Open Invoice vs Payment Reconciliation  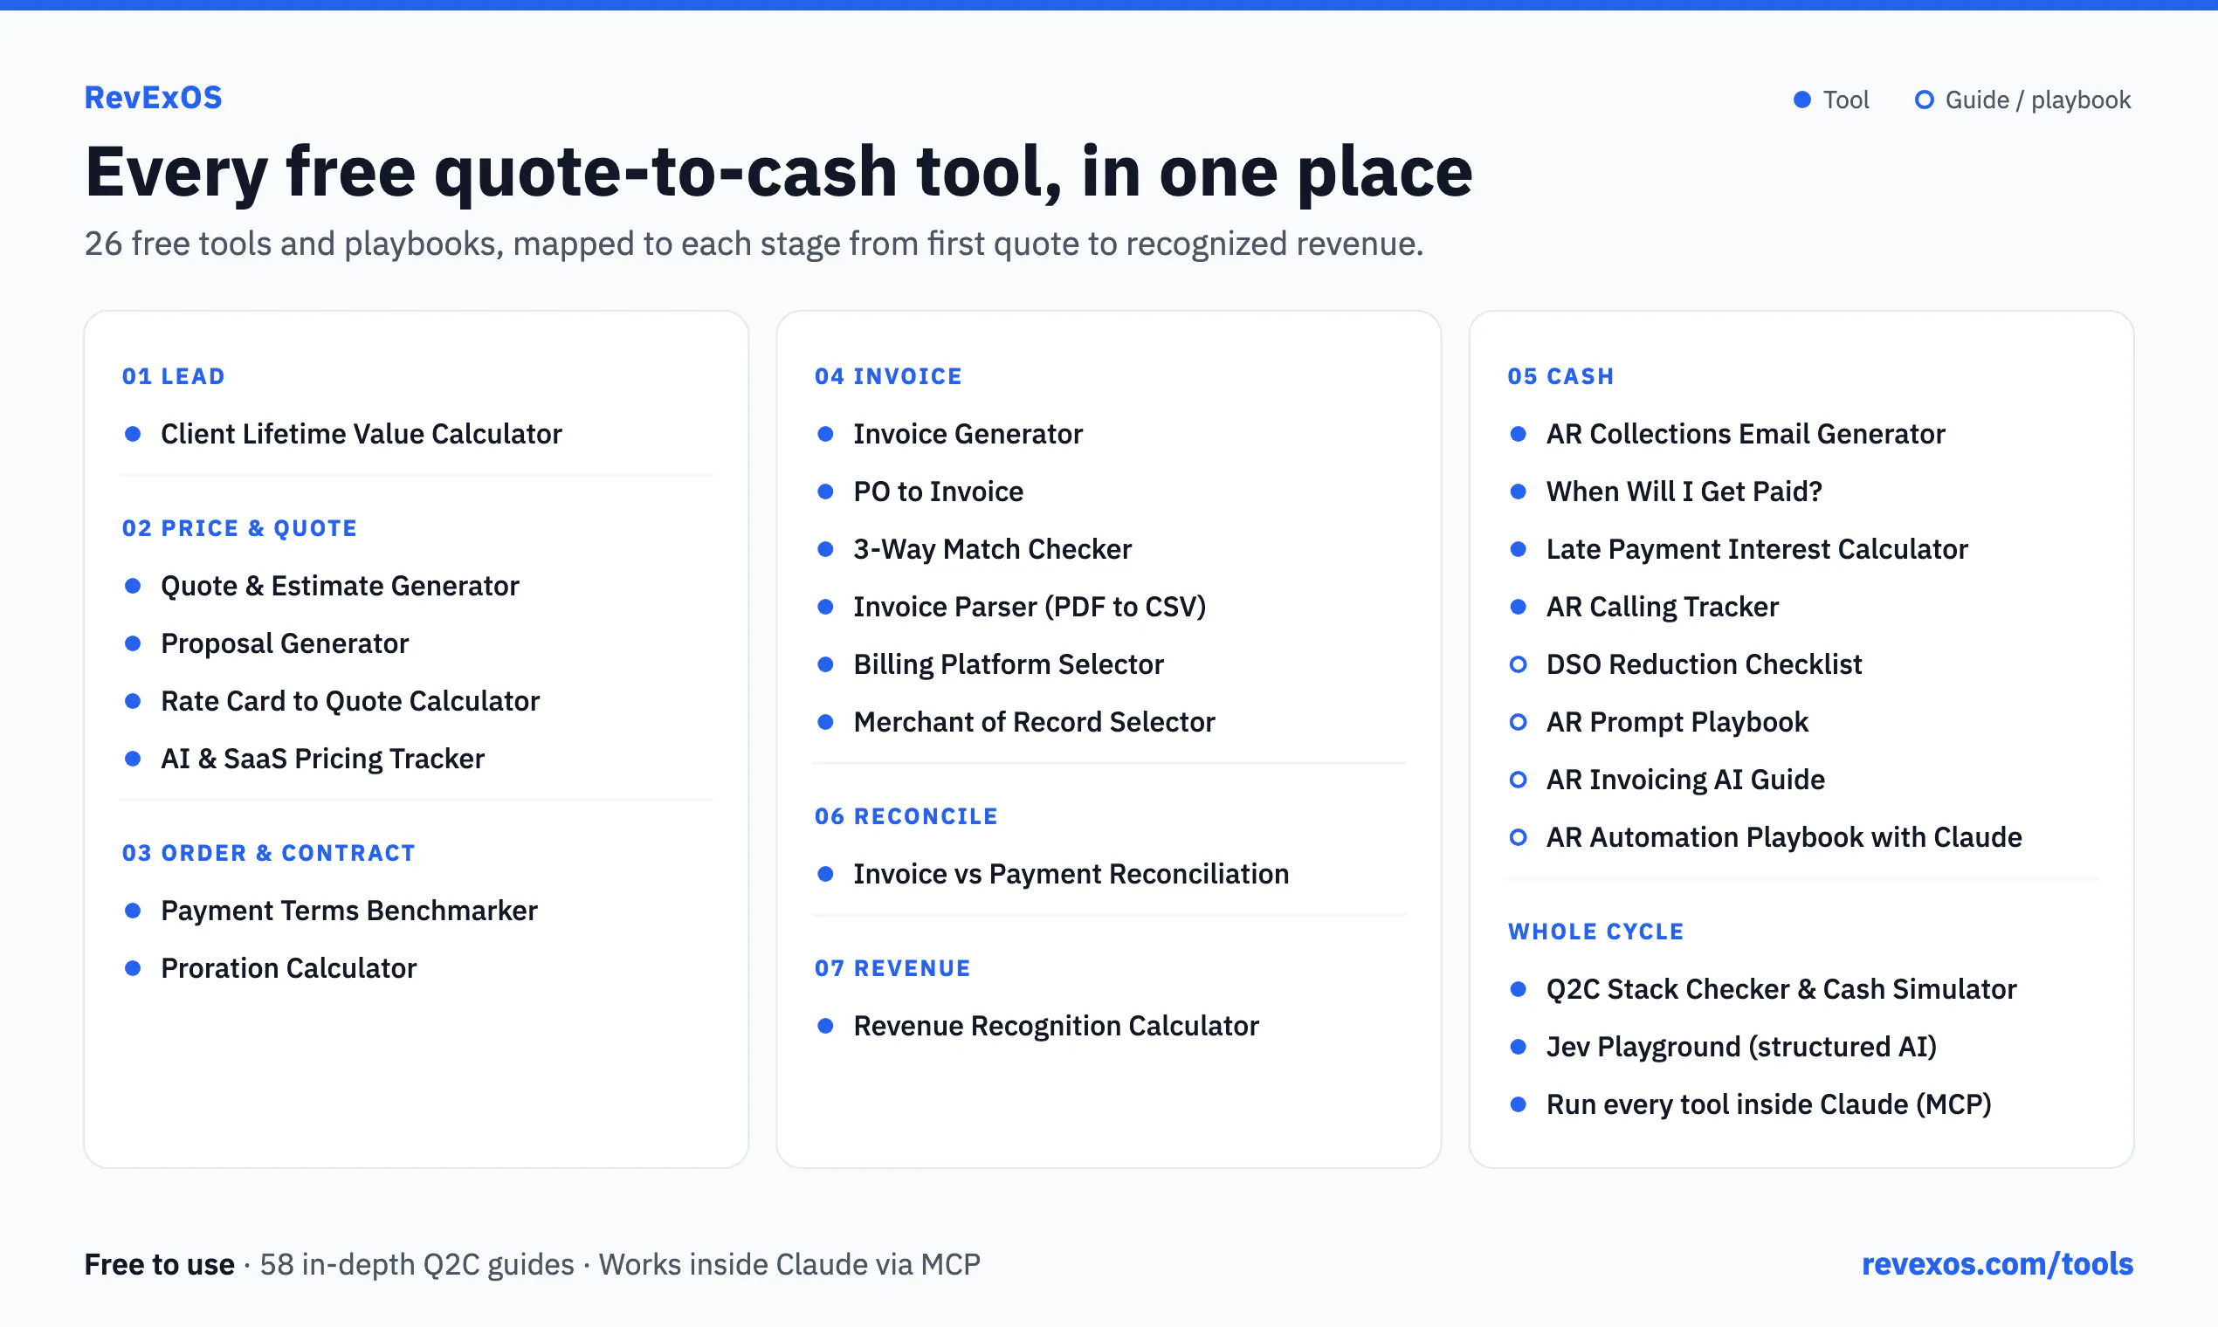click(1071, 874)
